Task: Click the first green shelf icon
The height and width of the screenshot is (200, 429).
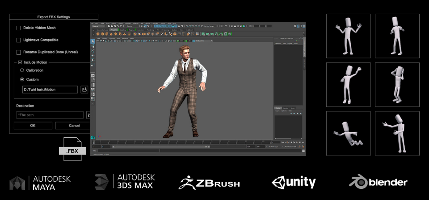Action: pos(203,34)
